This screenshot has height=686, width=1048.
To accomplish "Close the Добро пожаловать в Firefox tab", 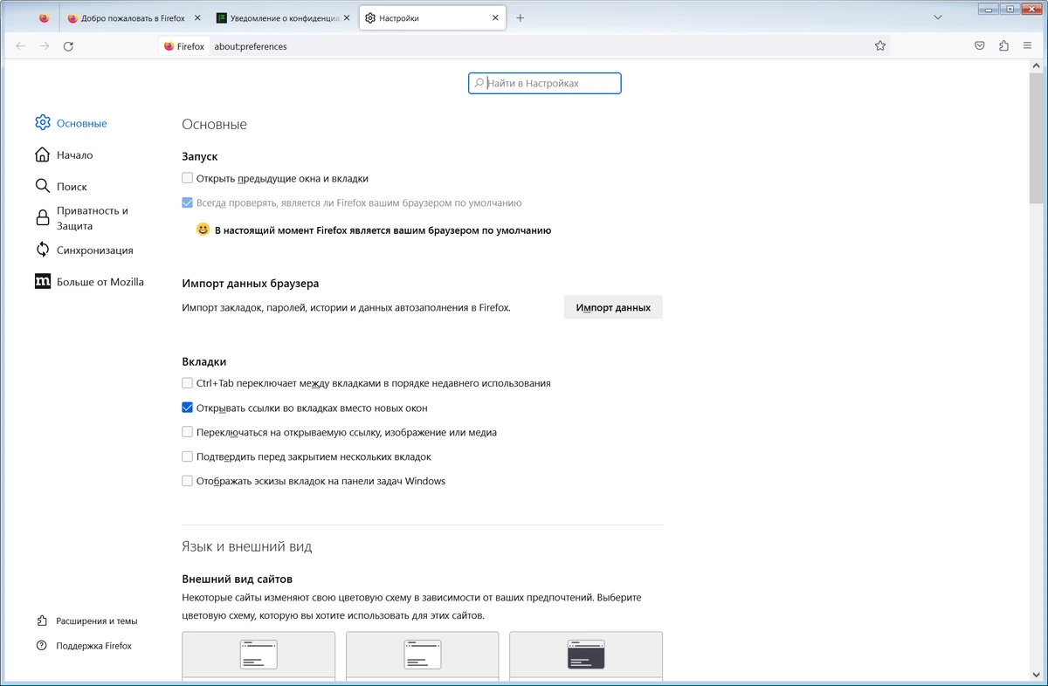I will pyautogui.click(x=197, y=17).
